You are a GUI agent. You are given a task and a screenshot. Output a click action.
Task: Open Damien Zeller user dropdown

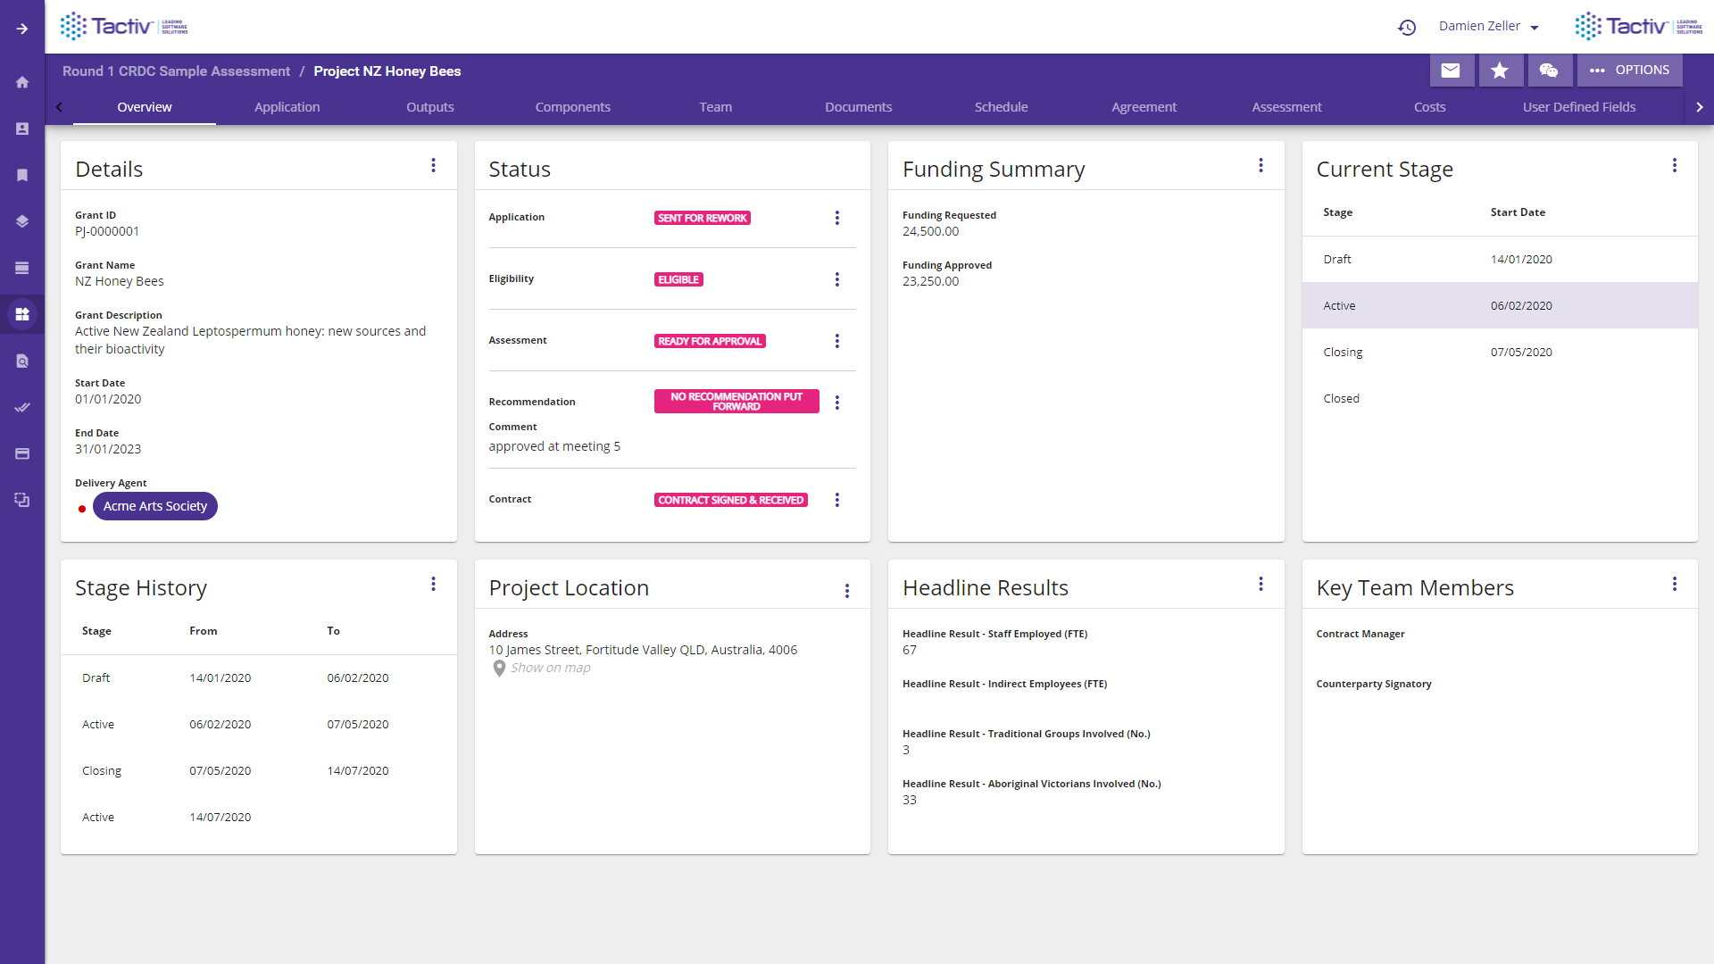[x=1488, y=27]
